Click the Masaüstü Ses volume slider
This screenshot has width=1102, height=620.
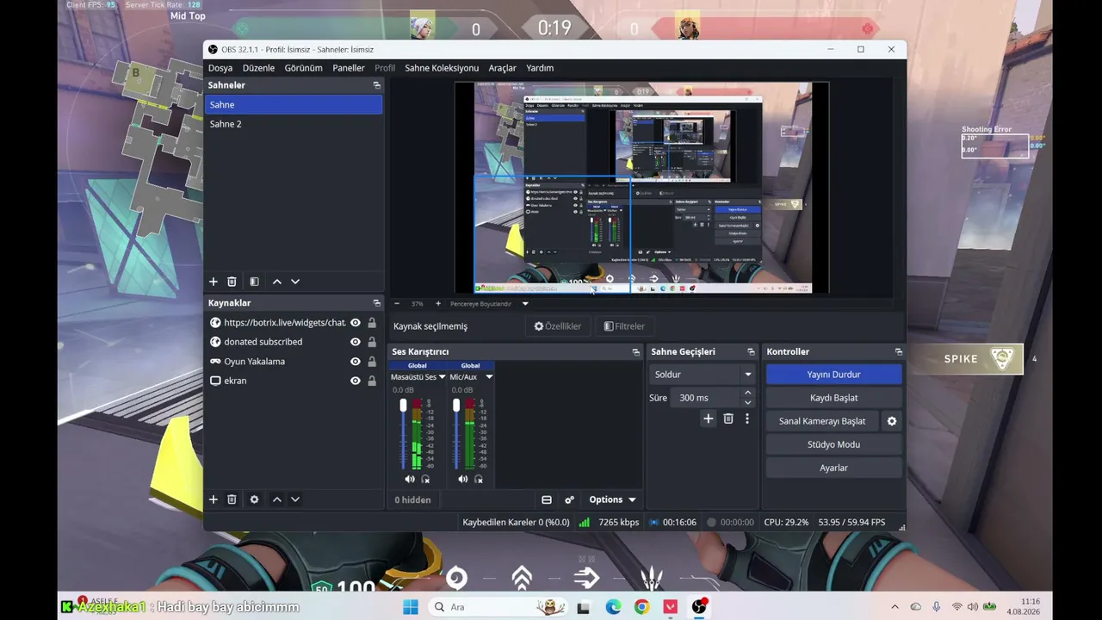pos(403,434)
